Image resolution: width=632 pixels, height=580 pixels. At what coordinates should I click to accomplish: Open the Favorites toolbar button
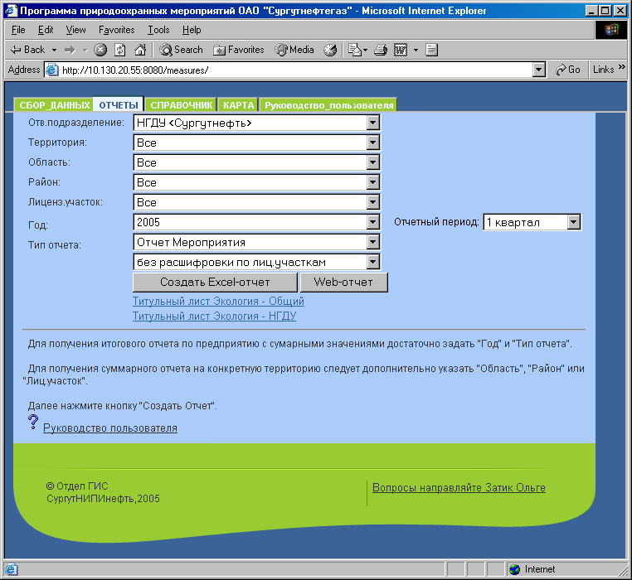point(238,50)
